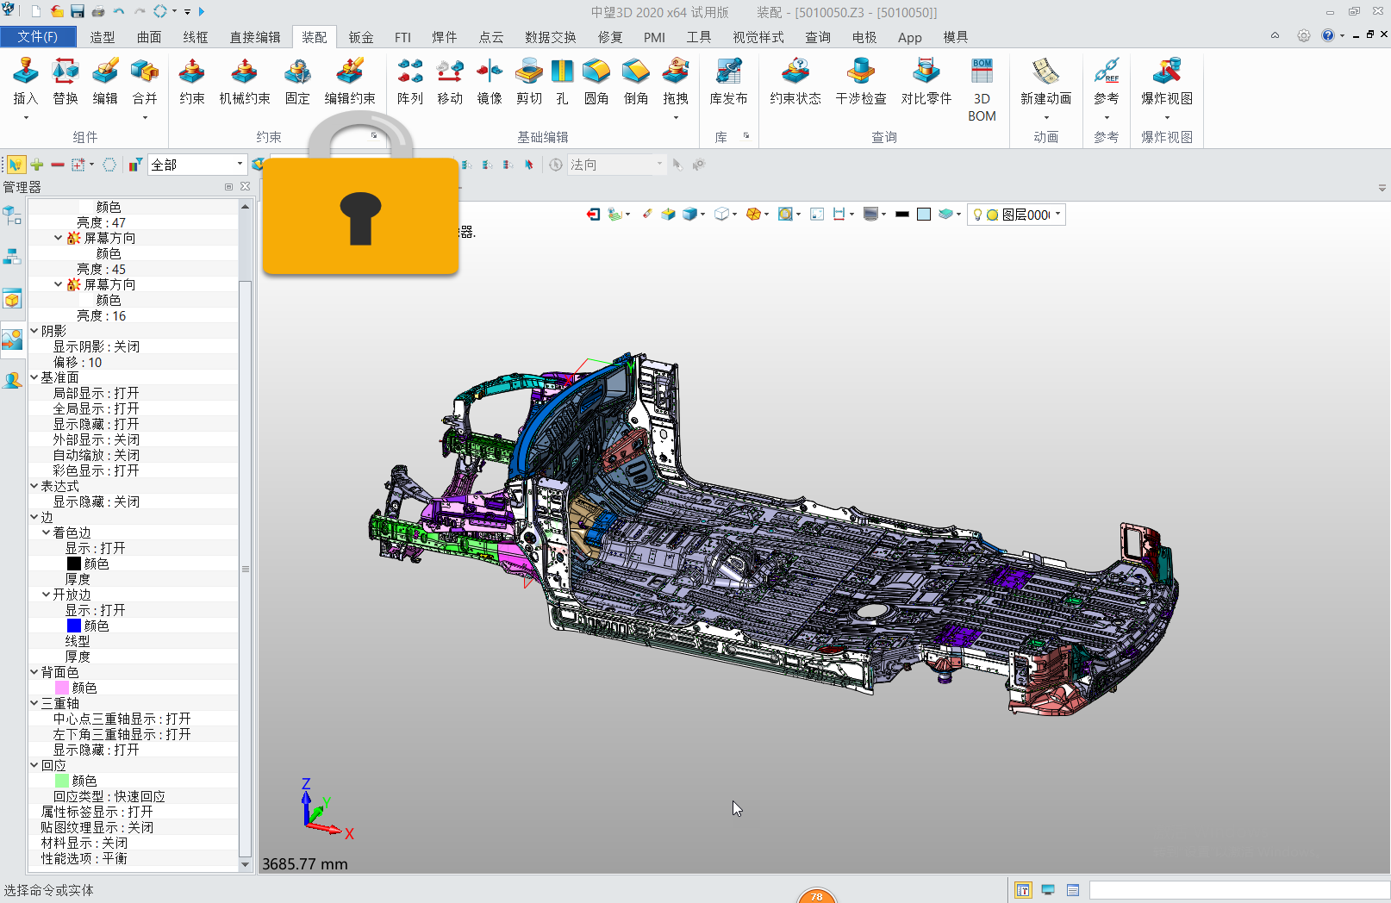Image resolution: width=1391 pixels, height=903 pixels.
Task: Collapse the 着色边 tree node
Action: [x=47, y=532]
